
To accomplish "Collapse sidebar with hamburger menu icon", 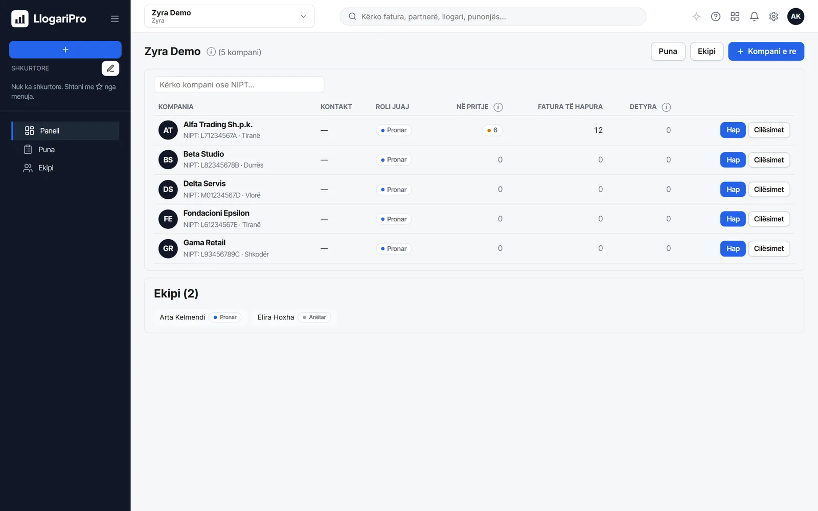I will point(115,19).
